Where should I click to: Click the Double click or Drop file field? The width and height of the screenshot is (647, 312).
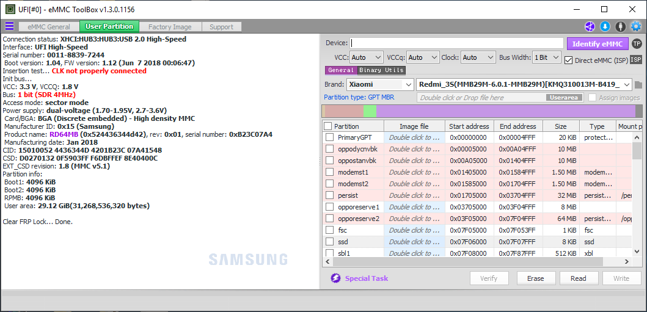(x=481, y=98)
